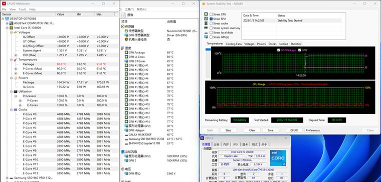The width and height of the screenshot is (381, 182).
Task: Click the Intel Core i5 13600K chip icon
Action: [x=11, y=28]
